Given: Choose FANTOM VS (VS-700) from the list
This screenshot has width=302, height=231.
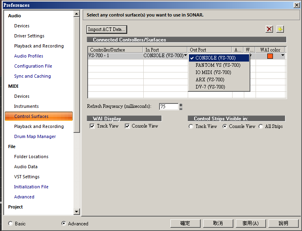Looking at the screenshot, I should pyautogui.click(x=218, y=65).
